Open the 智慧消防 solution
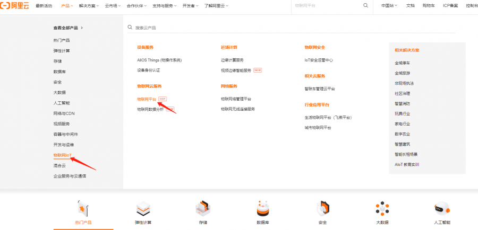 pos(402,103)
